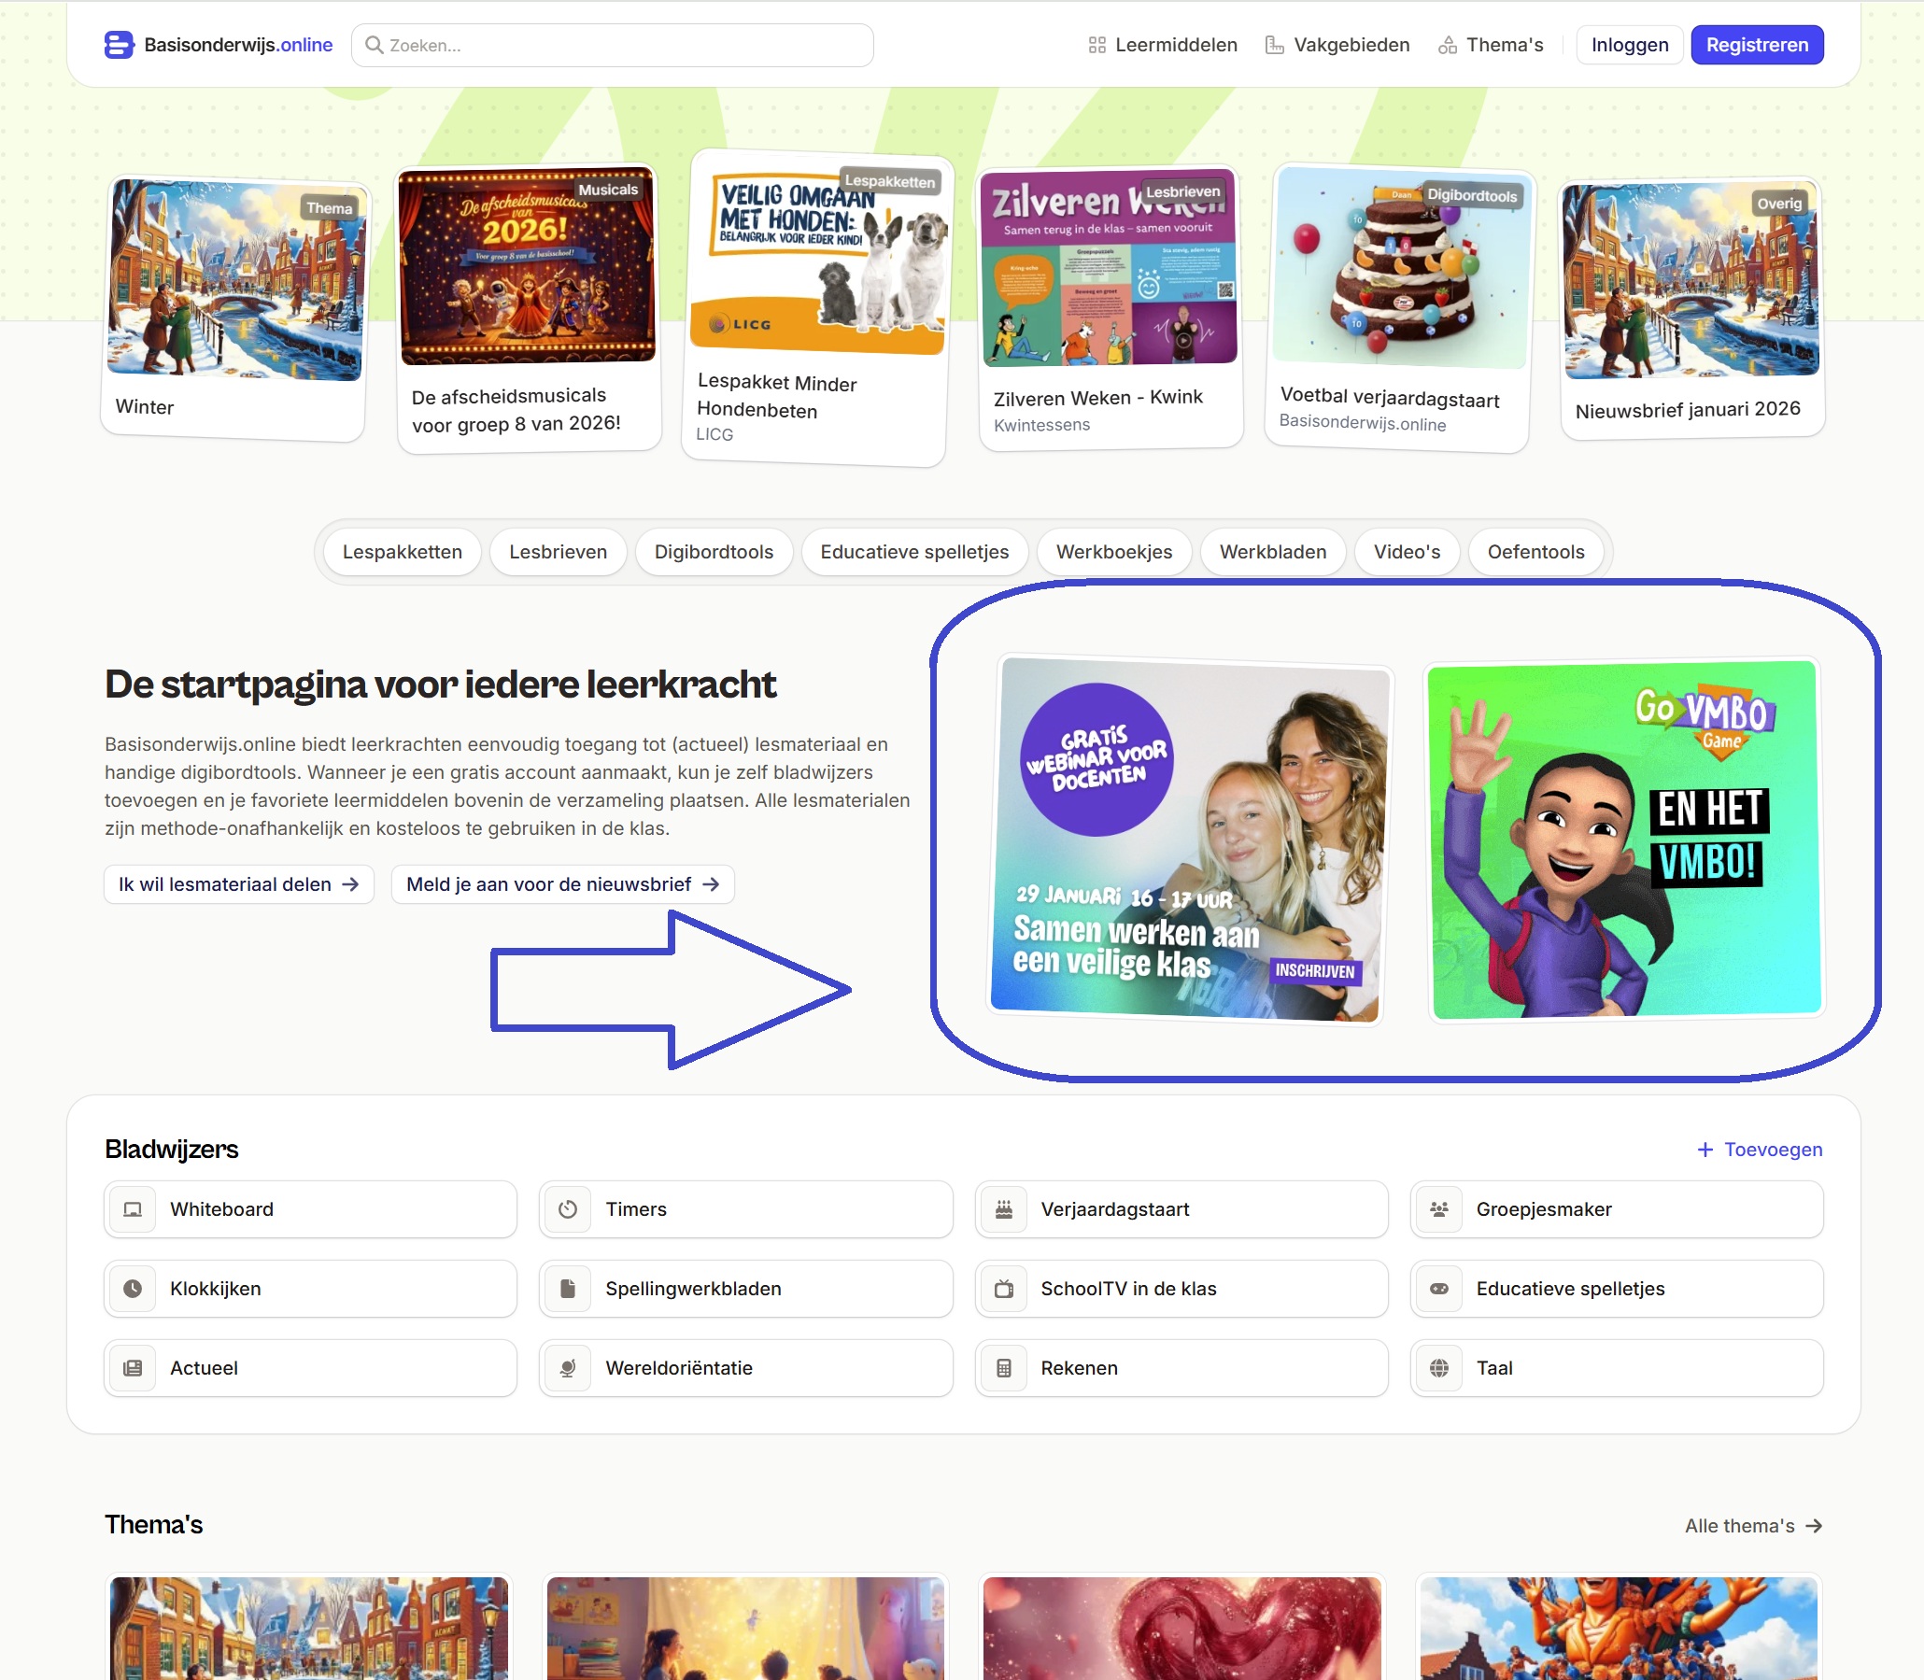Open Lespakket Minder Hondenbeten card
Viewport: 1924px width, 1680px height.
(x=815, y=307)
